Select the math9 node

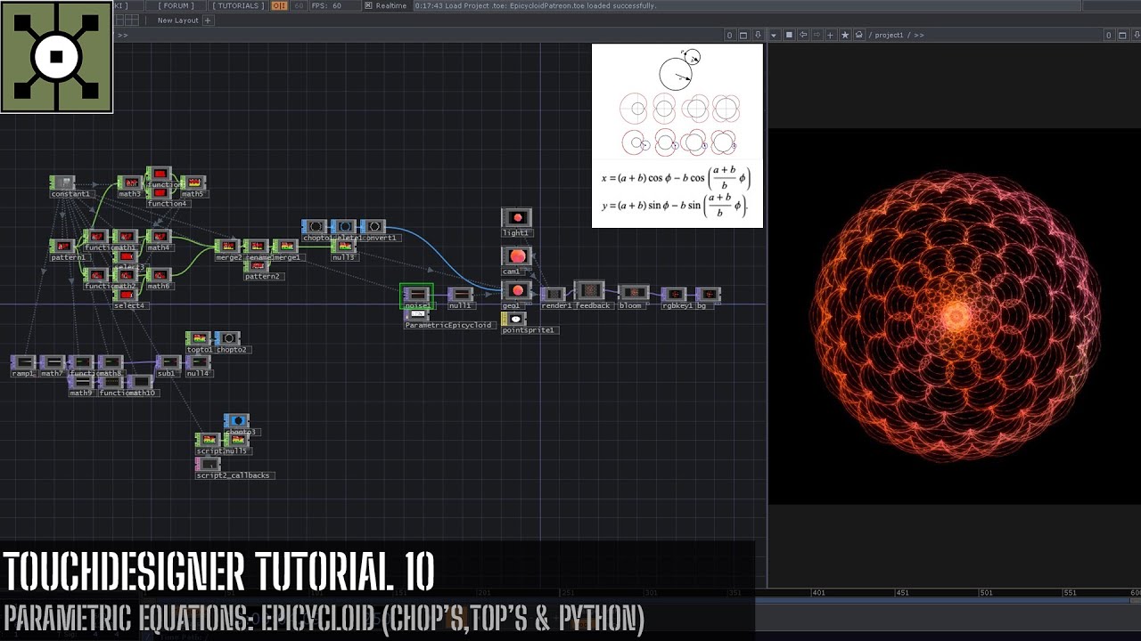(81, 382)
